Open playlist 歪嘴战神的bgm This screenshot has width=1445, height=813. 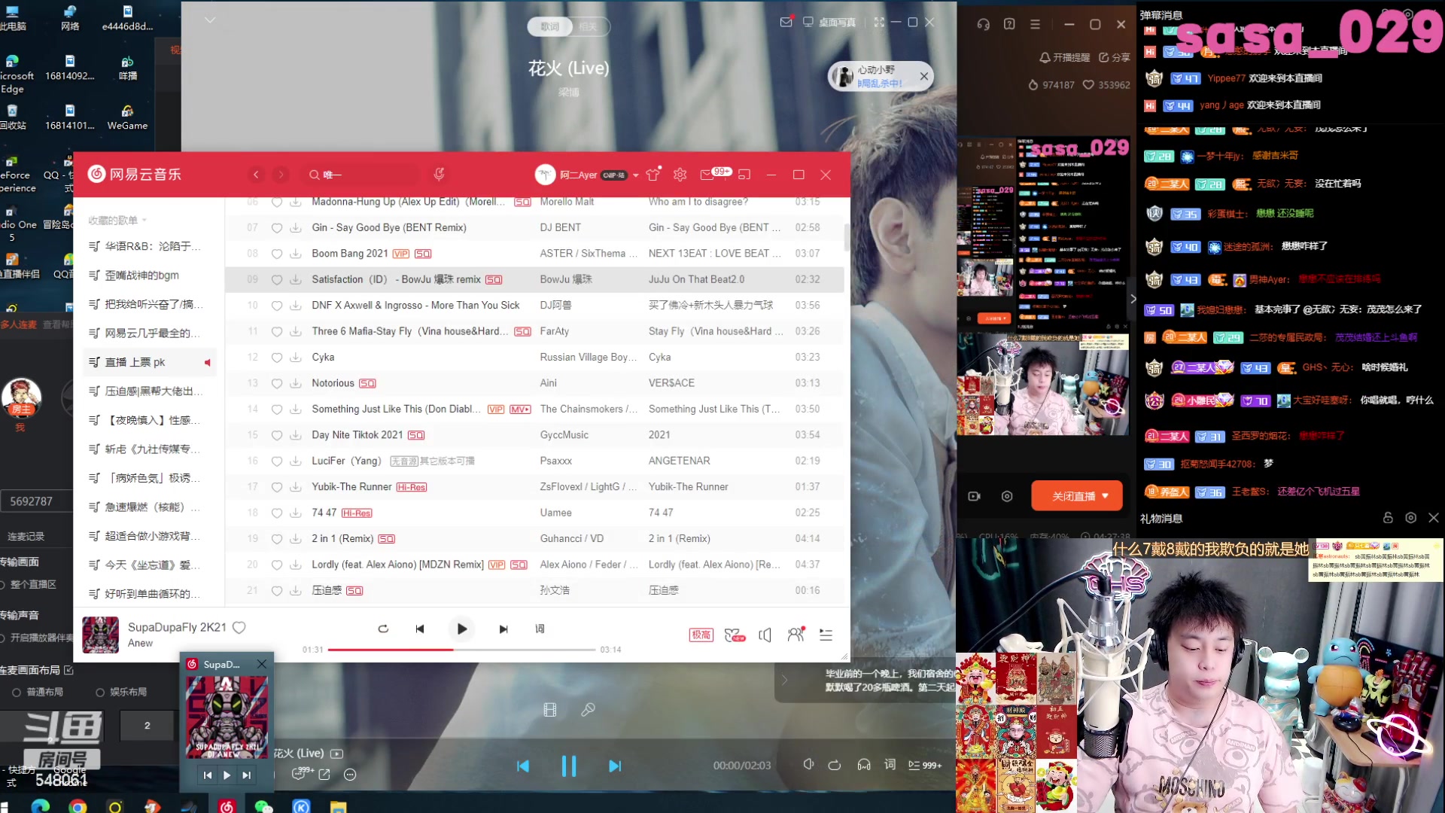click(x=142, y=276)
